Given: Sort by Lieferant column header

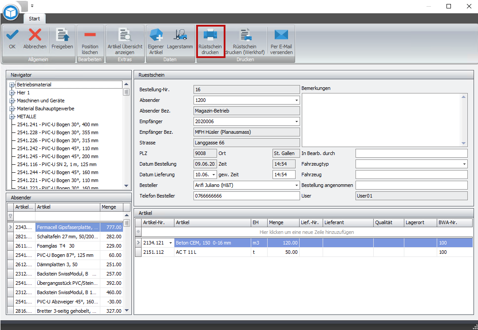Looking at the screenshot, I should 348,223.
